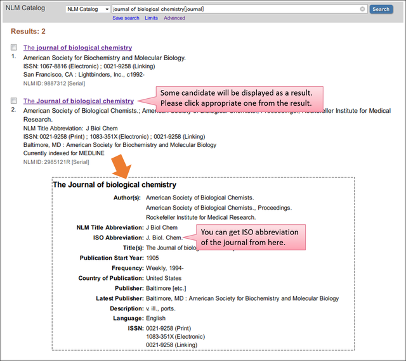Select Publisher value 'Baltimore [etc.]'

click(x=166, y=288)
